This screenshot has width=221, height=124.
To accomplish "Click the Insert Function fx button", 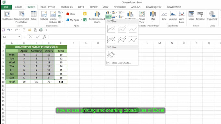I will coord(45,37).
